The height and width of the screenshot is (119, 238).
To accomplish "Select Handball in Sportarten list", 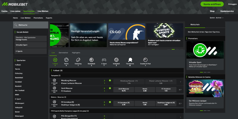I will 18,82.
